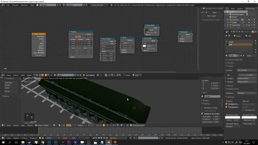Click the viewport color white swatch

233,117
